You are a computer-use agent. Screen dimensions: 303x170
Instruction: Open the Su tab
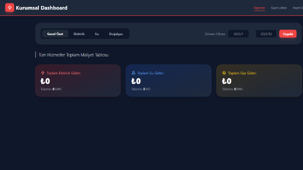point(97,34)
